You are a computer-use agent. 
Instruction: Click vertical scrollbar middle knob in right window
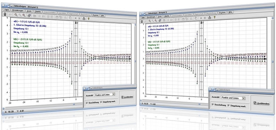273,62
